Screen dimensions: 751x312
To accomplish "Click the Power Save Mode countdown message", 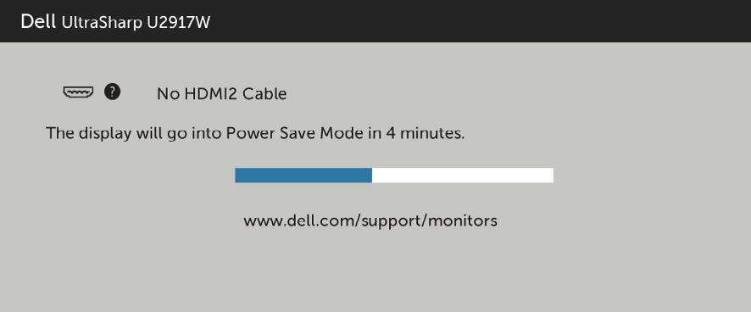I will point(255,134).
